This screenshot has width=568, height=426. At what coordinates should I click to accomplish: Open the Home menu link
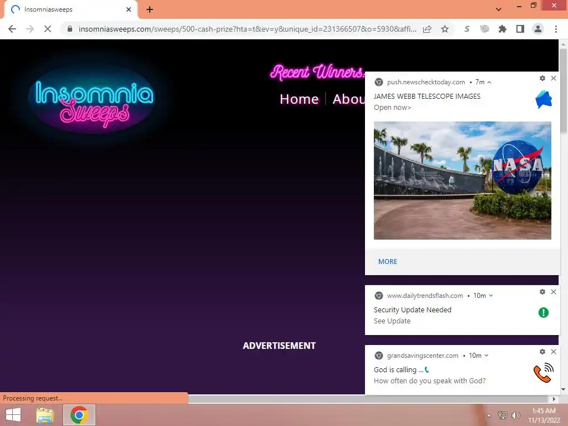299,99
